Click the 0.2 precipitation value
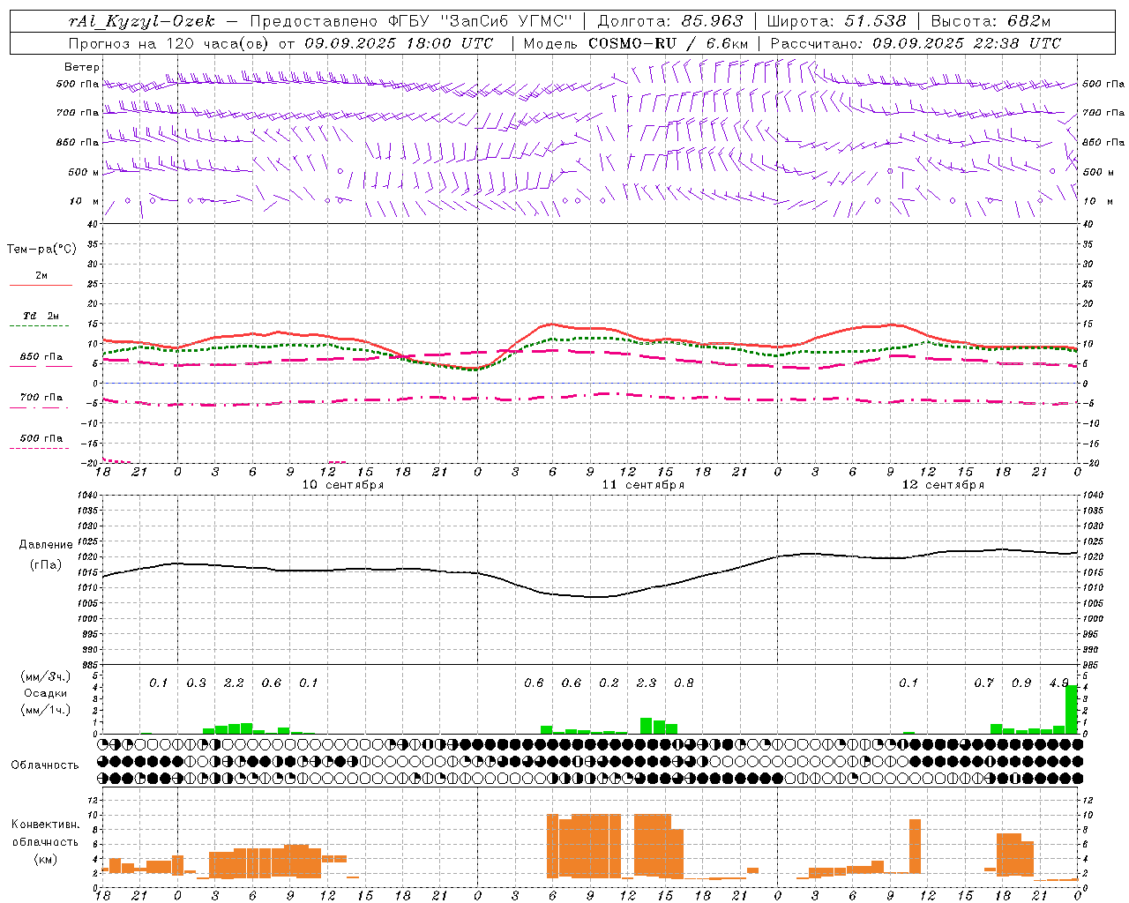Image resolution: width=1129 pixels, height=903 pixels. [x=609, y=683]
